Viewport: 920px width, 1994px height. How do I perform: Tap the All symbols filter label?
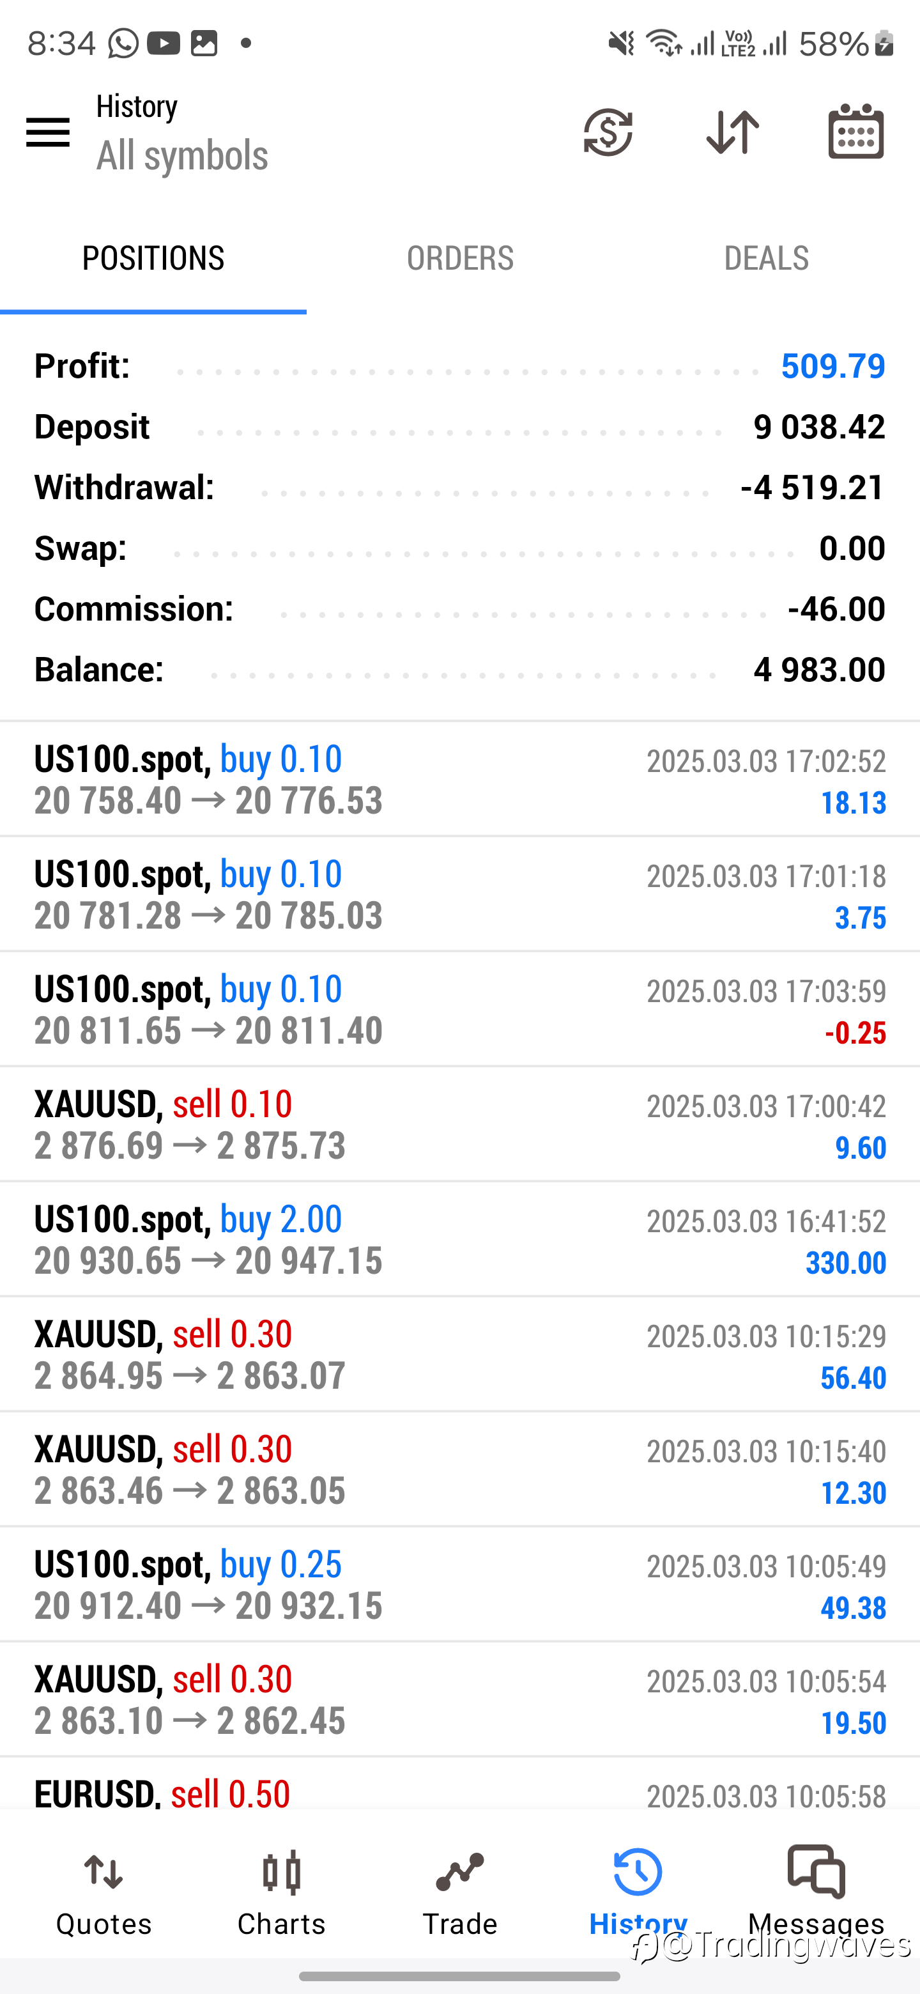click(x=182, y=155)
